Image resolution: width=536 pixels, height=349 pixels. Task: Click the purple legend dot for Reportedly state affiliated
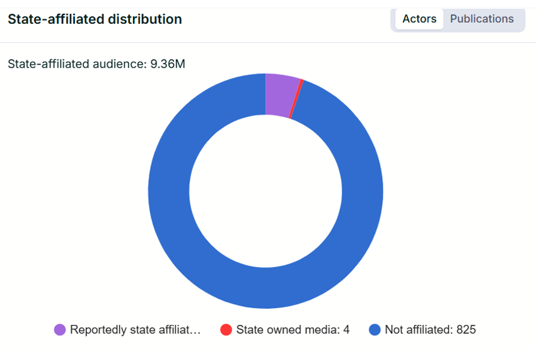[60, 329]
